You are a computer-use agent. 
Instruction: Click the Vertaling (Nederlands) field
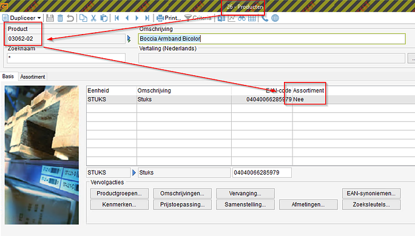tap(272, 58)
